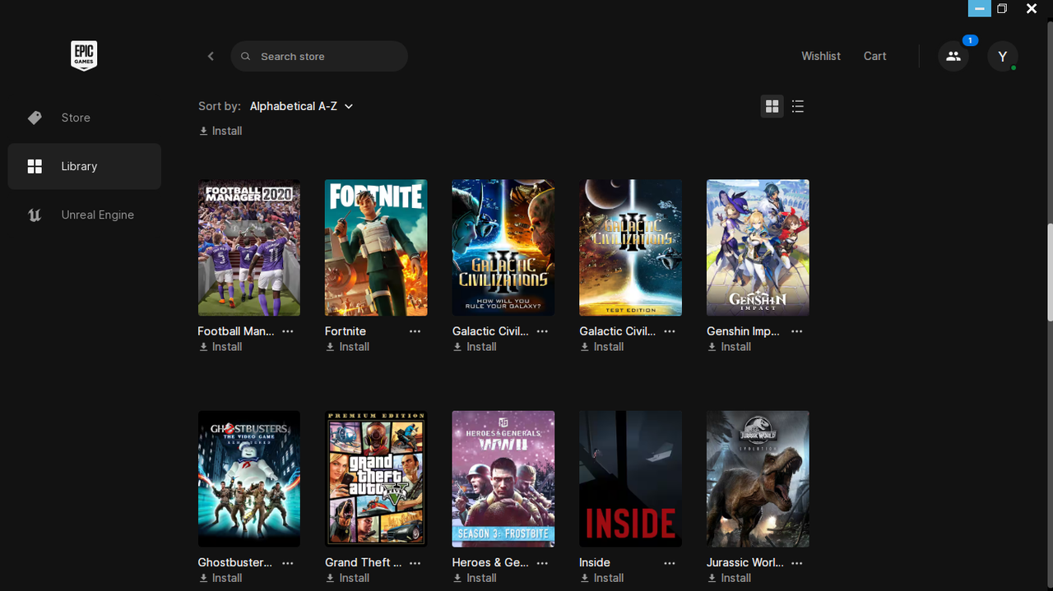Open Unreal Engine in the sidebar
This screenshot has width=1053, height=591.
tap(84, 215)
